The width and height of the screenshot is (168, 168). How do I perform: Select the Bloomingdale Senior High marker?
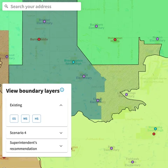pyautogui.click(x=73, y=62)
